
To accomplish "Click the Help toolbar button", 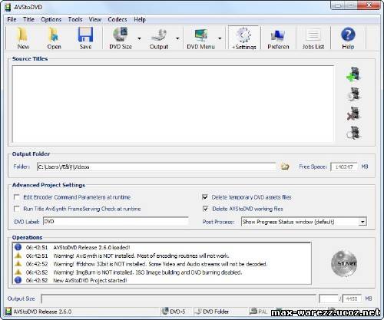I will pyautogui.click(x=348, y=38).
